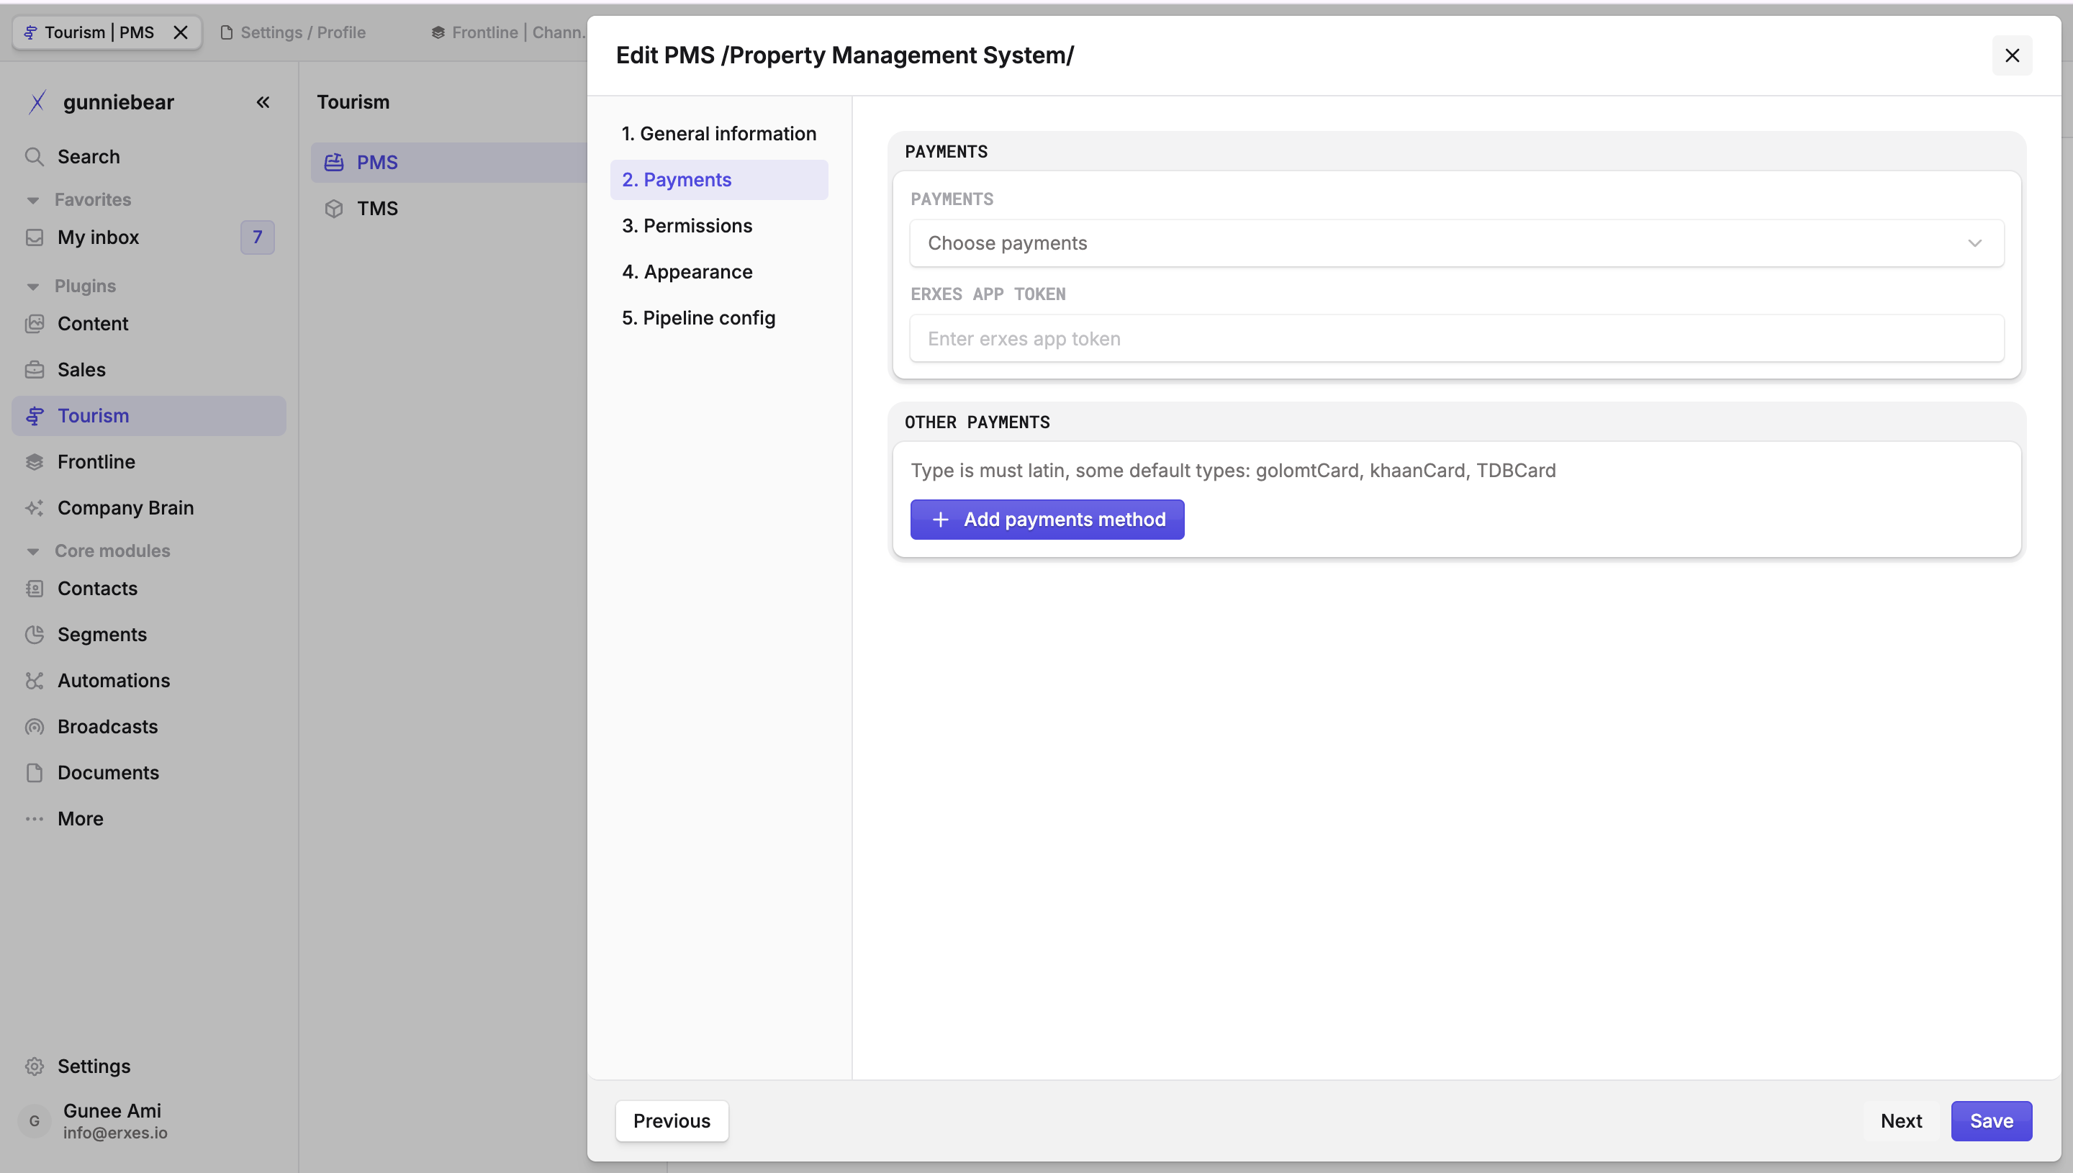The width and height of the screenshot is (2073, 1173).
Task: Close the Tourism | PMS tab
Action: tap(181, 32)
